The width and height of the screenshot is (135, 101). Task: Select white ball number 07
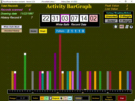74,18
